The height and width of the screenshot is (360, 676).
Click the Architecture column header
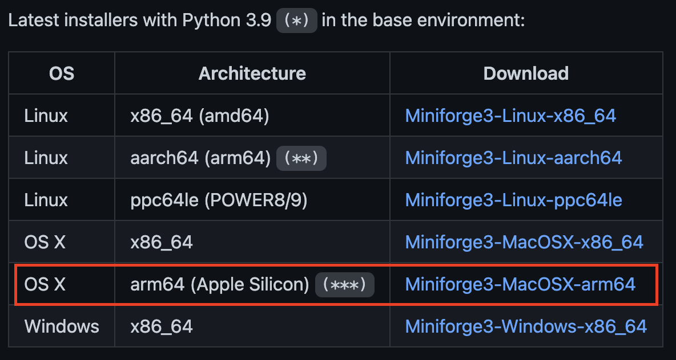(x=252, y=73)
